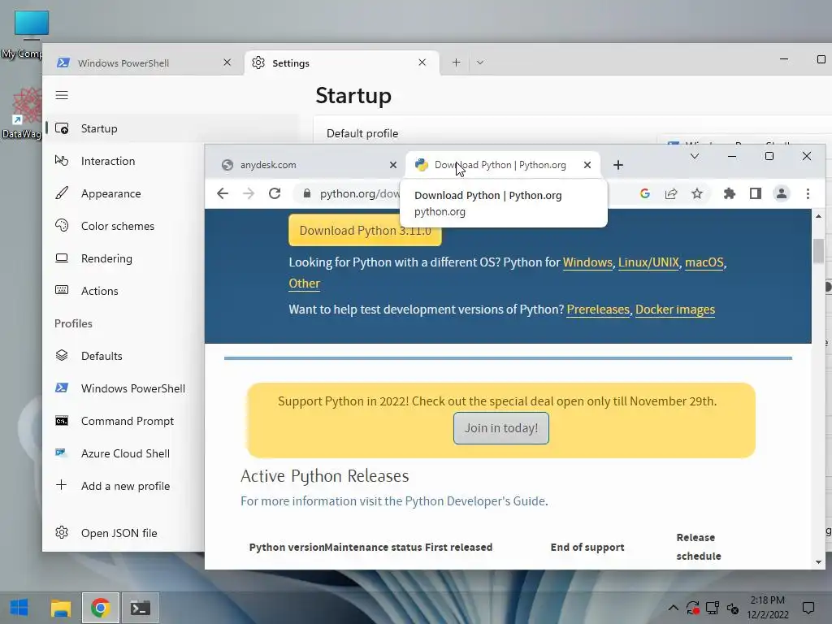
Task: Click DataWag desktop shortcut
Action: tap(22, 113)
